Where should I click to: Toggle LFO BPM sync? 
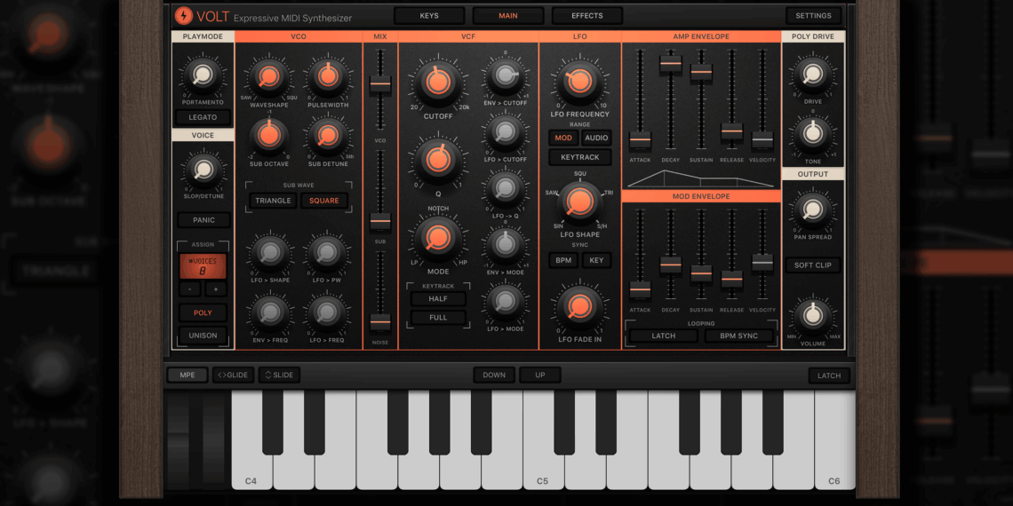pyautogui.click(x=563, y=261)
